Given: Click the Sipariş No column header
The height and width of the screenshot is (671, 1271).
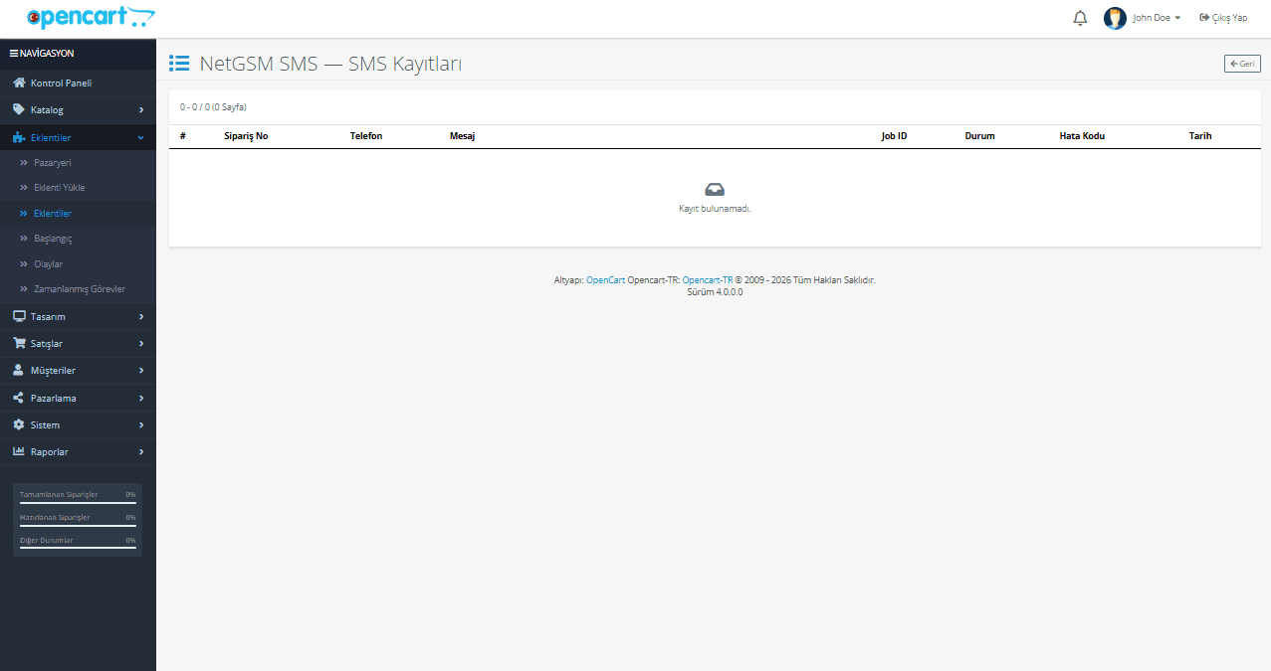Looking at the screenshot, I should point(246,136).
